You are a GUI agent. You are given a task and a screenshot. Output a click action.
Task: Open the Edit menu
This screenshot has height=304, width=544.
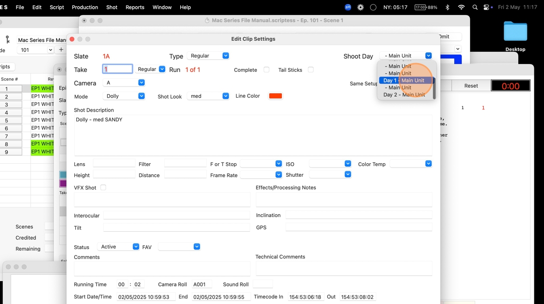point(37,7)
